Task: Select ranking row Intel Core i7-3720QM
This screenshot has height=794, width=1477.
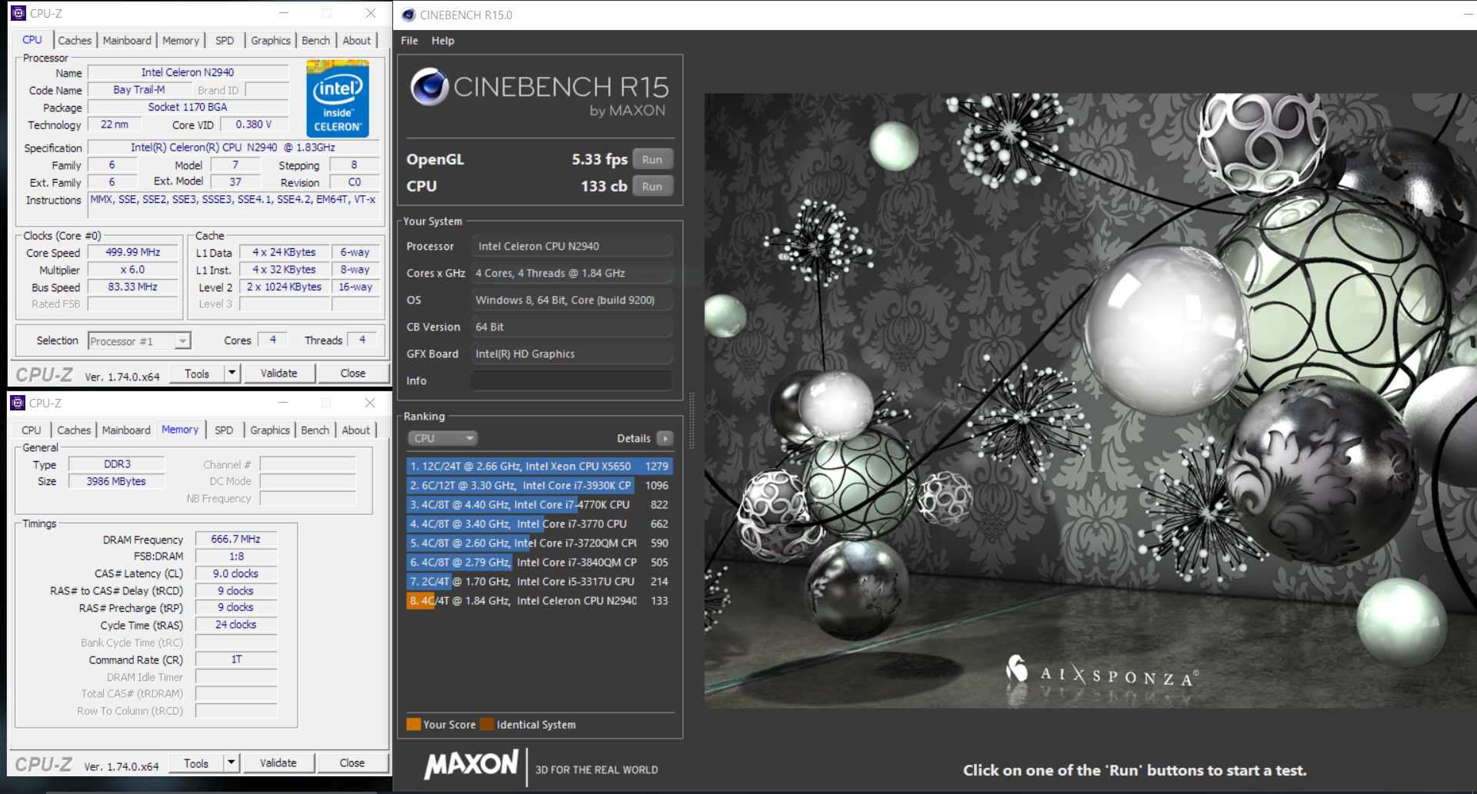Action: [539, 543]
